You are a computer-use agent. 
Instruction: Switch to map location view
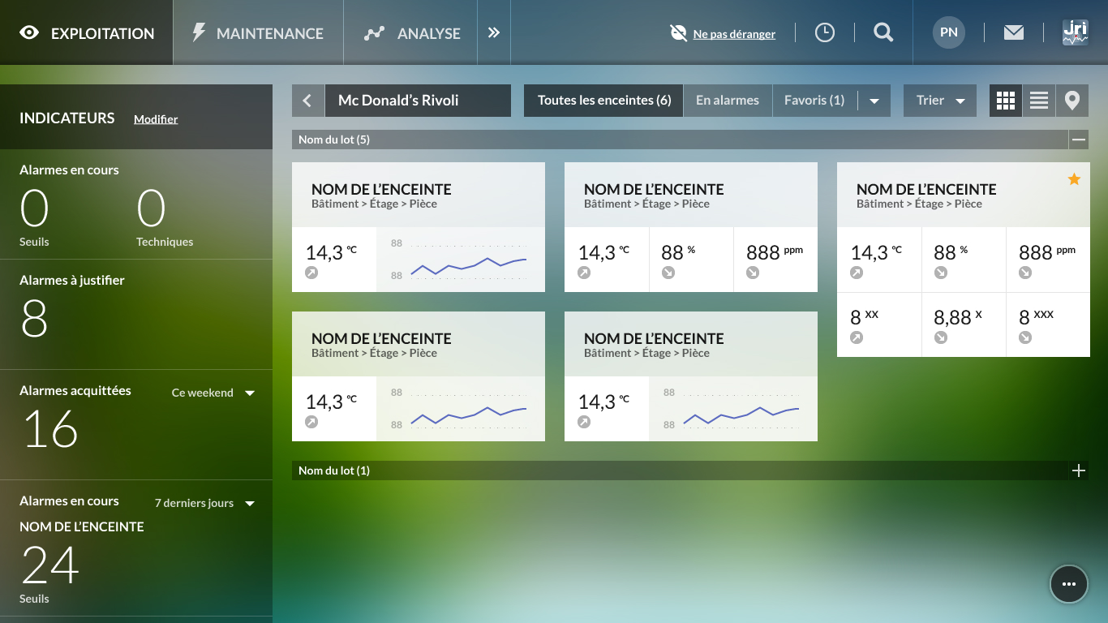click(1072, 101)
